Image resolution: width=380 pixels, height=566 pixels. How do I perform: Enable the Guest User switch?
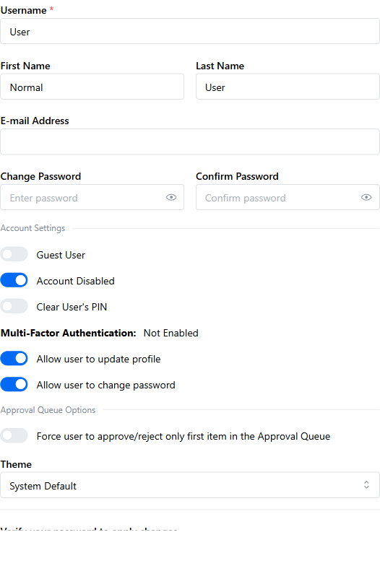coord(14,254)
